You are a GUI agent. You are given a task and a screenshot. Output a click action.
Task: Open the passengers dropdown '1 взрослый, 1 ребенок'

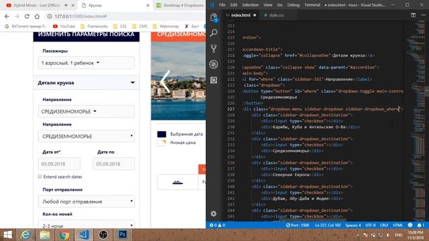[86, 63]
